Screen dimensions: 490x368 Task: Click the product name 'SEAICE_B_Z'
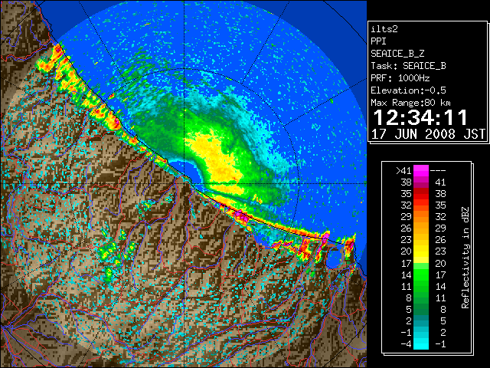397,54
